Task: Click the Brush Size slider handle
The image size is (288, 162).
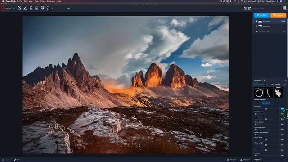Action: [x=266, y=109]
